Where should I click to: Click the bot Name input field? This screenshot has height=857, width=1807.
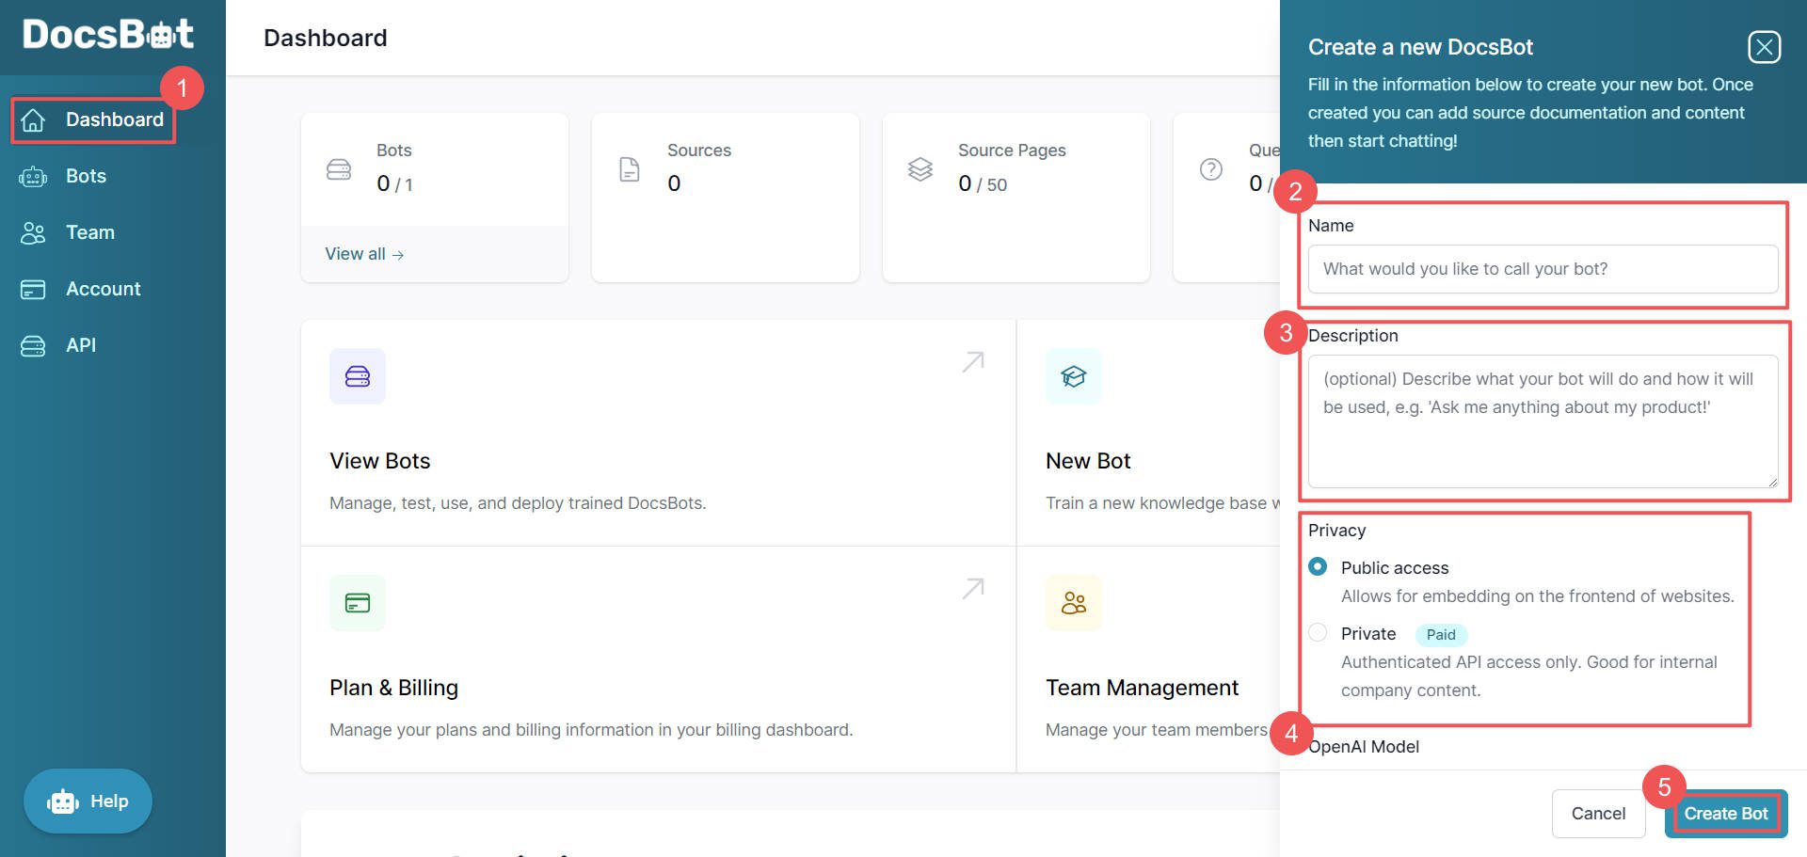1542,269
